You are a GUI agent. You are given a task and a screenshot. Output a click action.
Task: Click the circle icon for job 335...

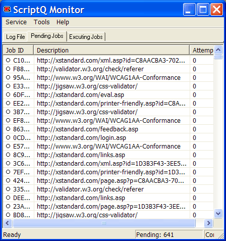pyautogui.click(x=8, y=189)
